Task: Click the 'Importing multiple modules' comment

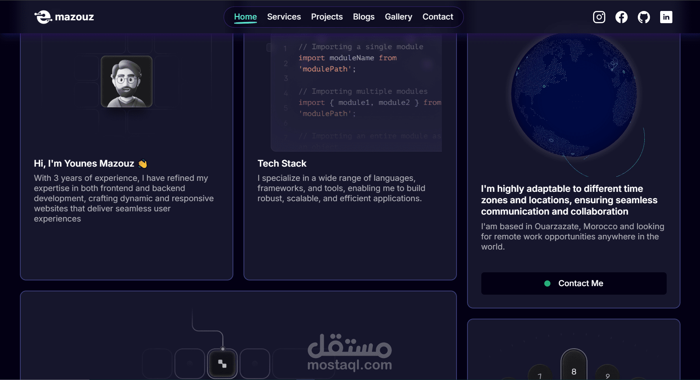Action: (x=363, y=91)
